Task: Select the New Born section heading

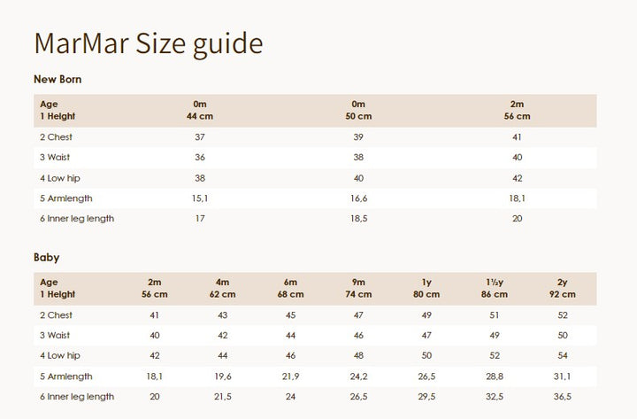Action: tap(58, 80)
